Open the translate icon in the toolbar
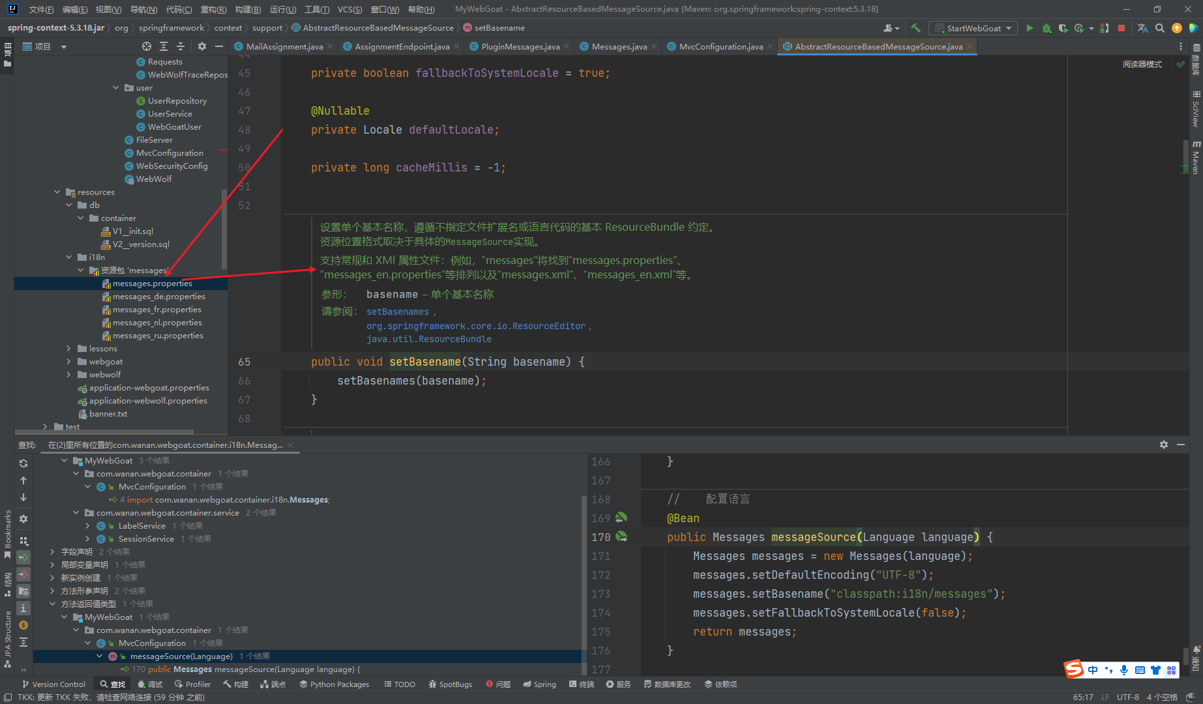This screenshot has width=1203, height=704. pos(1142,28)
